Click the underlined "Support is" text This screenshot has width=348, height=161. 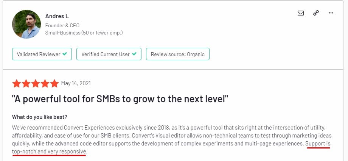click(318, 144)
